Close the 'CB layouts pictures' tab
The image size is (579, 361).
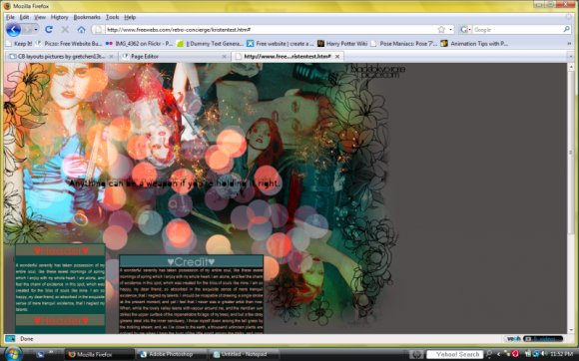click(111, 57)
